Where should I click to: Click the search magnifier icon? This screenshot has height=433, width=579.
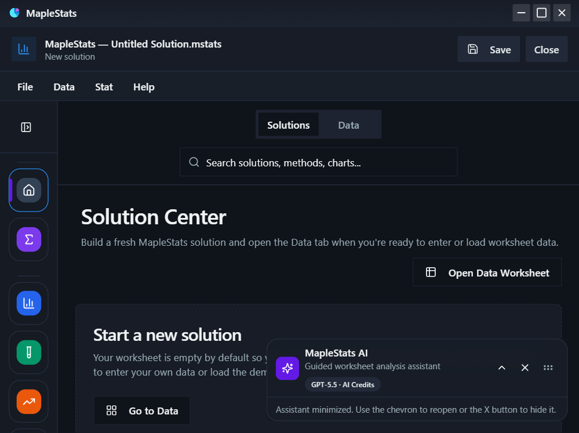194,162
